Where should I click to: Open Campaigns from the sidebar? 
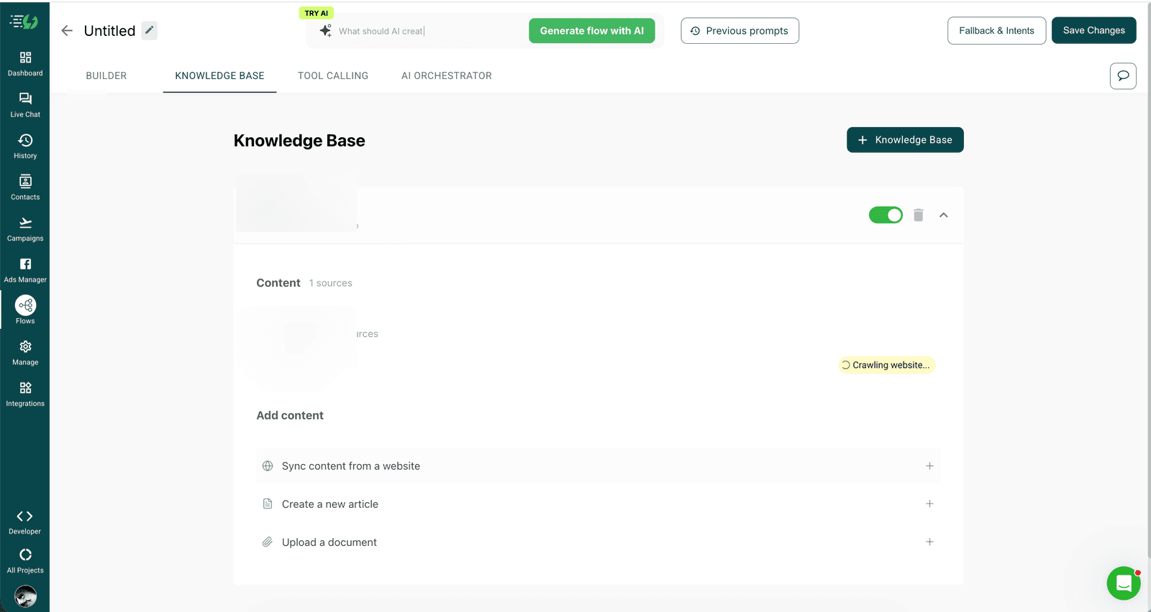(25, 228)
